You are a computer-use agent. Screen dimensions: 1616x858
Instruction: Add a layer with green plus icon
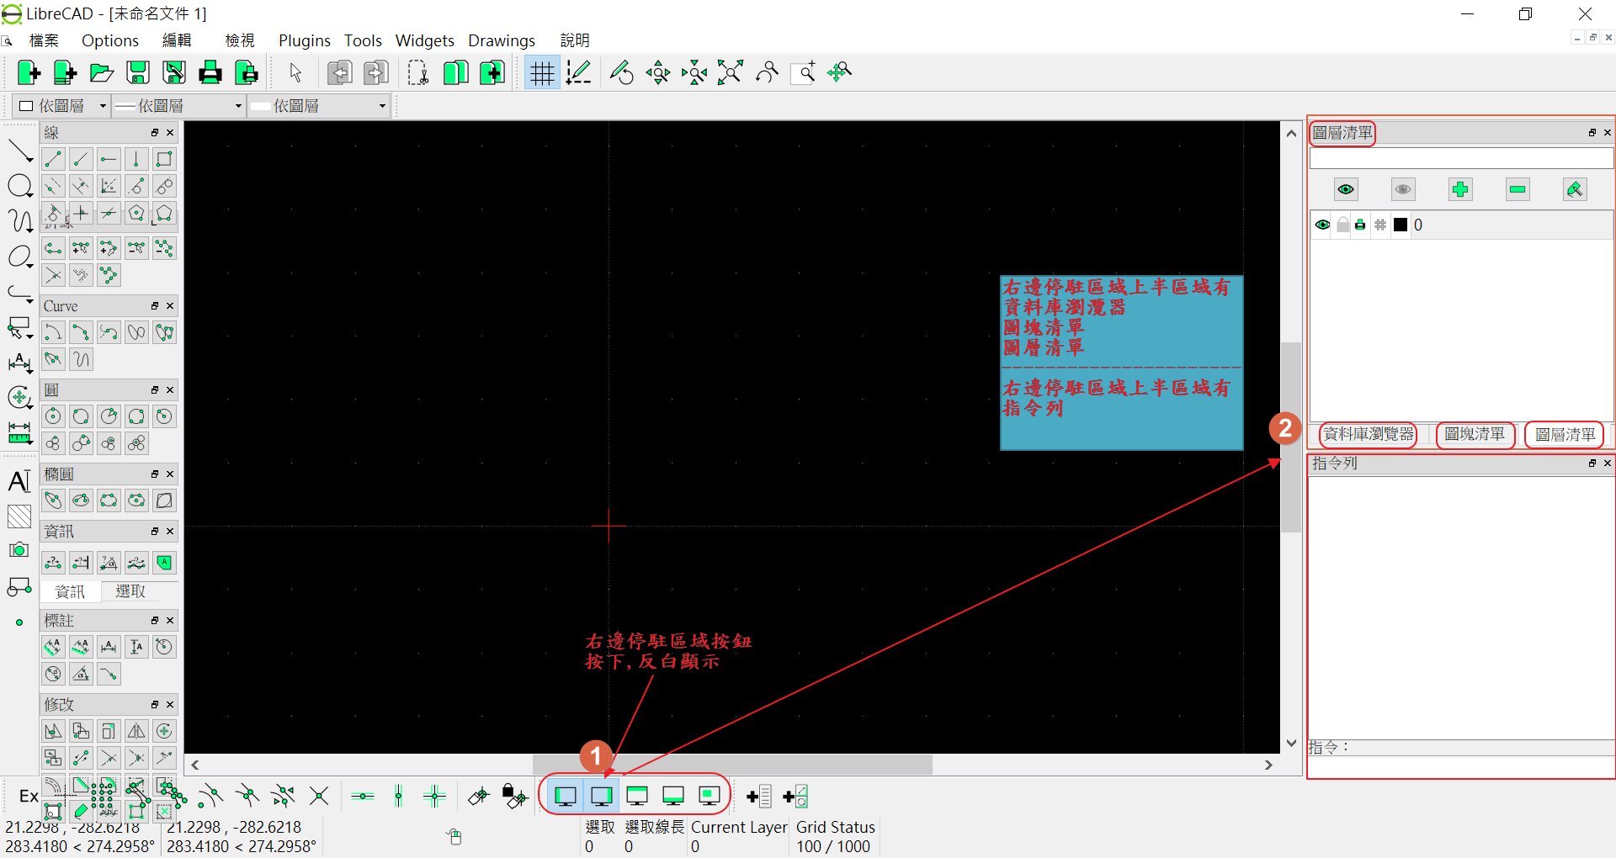pyautogui.click(x=1460, y=189)
